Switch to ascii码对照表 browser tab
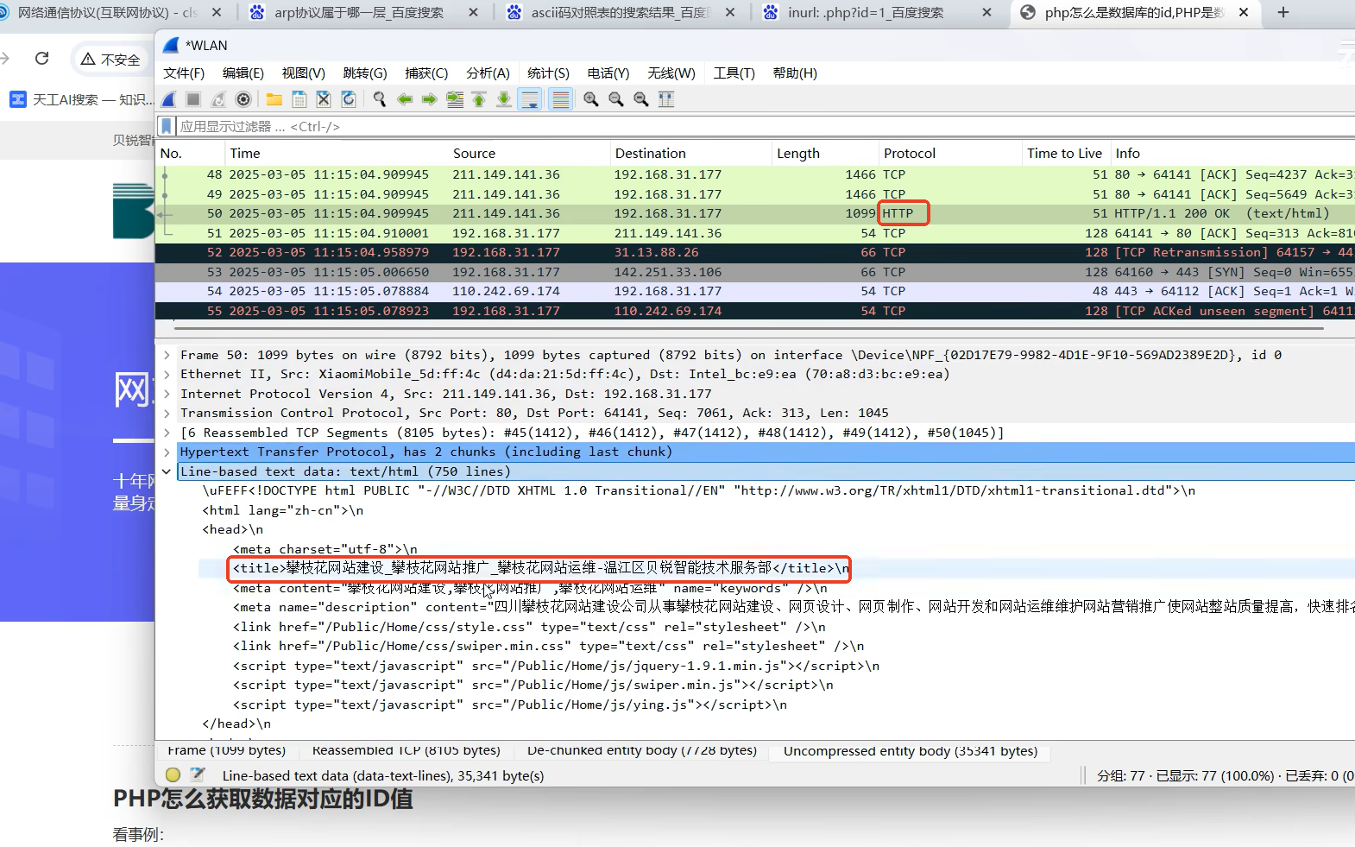 [621, 12]
